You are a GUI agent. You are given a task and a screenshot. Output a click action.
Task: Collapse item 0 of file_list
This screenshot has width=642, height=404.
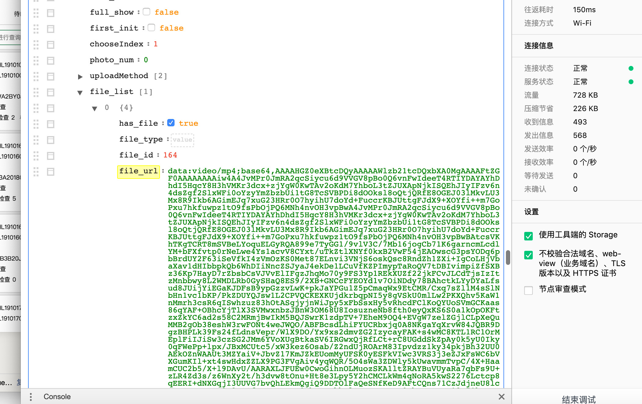(x=95, y=108)
